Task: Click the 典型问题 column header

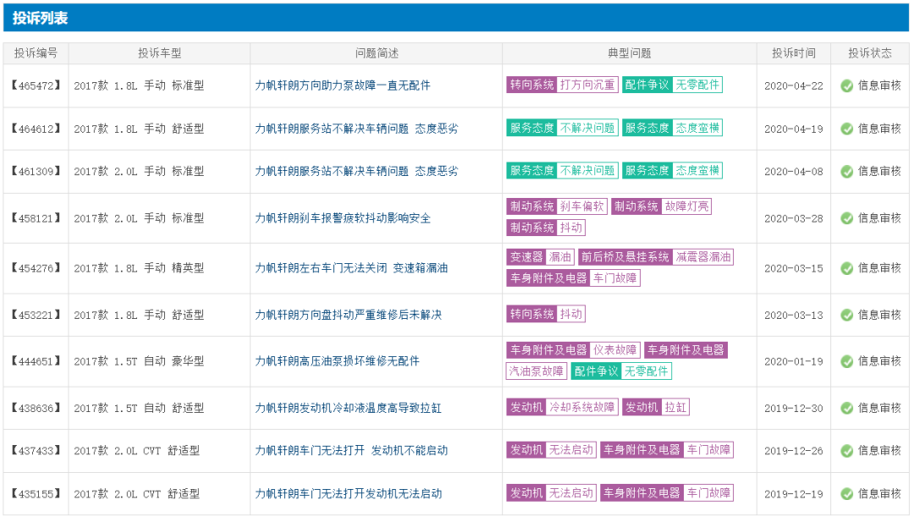Action: tap(629, 53)
